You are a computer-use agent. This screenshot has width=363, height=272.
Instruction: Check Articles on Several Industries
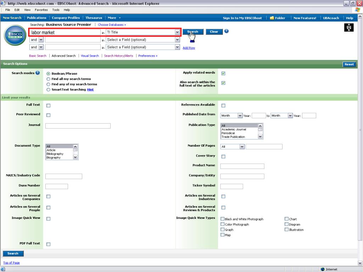tap(223, 196)
